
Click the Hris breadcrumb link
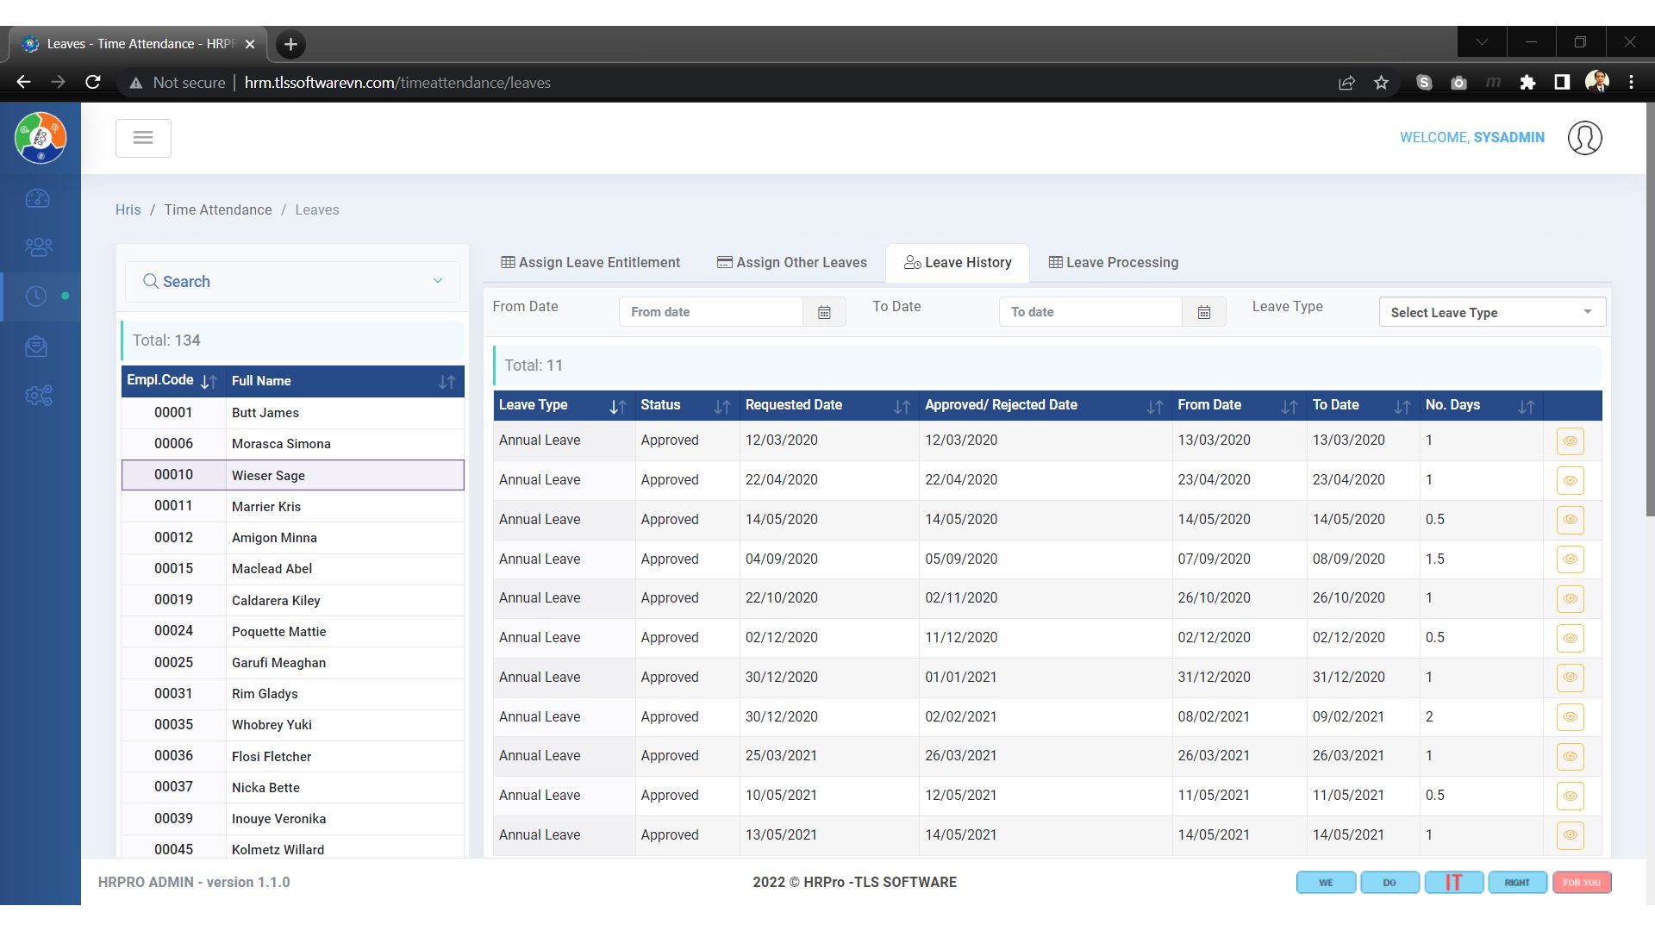[128, 210]
